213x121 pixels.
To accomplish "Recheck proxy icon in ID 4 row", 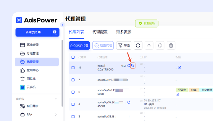I will pyautogui.click(x=129, y=102).
